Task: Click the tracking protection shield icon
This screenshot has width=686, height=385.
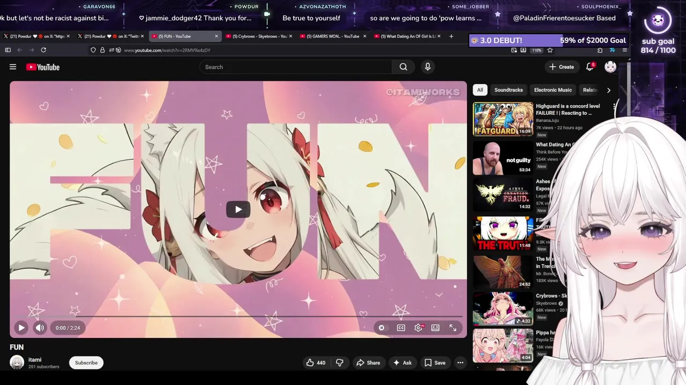Action: [93, 50]
